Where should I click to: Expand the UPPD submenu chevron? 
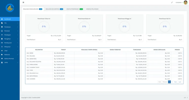[18, 63]
